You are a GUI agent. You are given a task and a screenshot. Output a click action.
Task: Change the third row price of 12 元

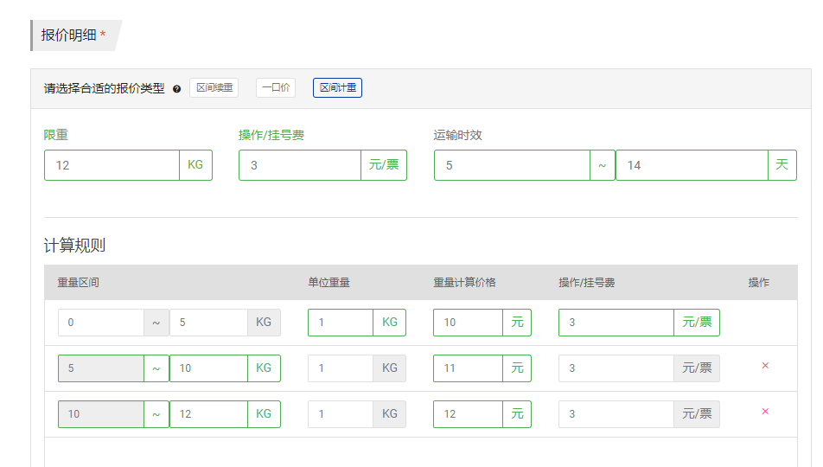click(468, 414)
